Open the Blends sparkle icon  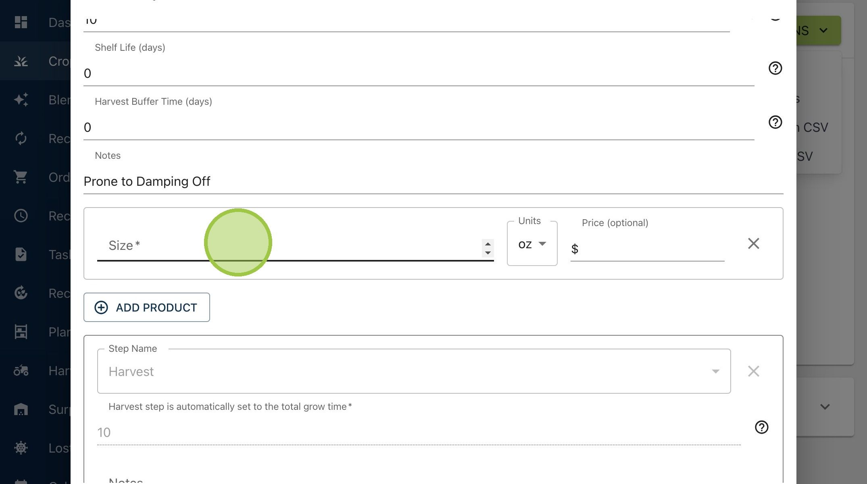21,100
